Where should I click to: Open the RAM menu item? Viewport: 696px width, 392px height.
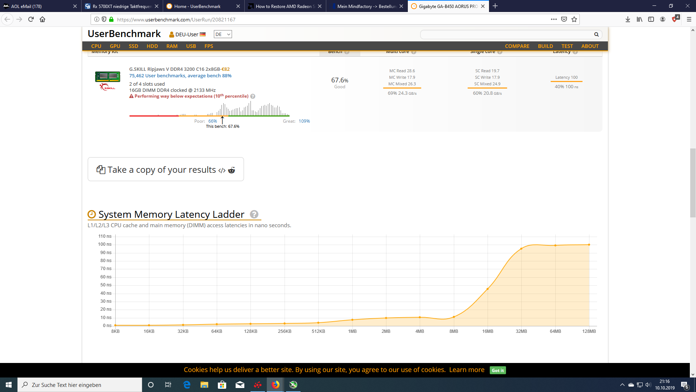[172, 46]
